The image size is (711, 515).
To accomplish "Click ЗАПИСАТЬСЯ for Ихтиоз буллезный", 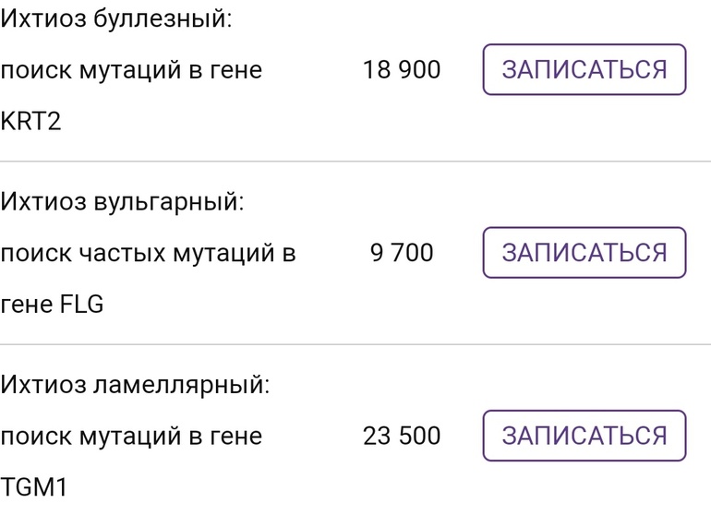I will click(x=584, y=69).
